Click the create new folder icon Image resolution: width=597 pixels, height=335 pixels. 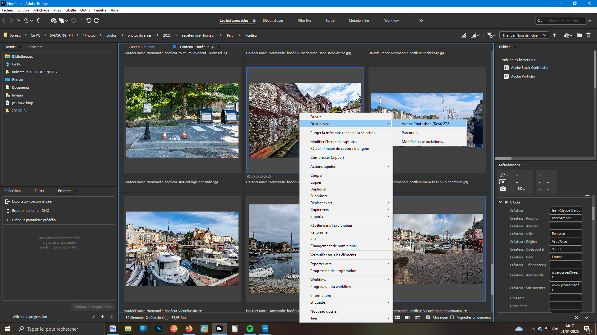coord(580,35)
